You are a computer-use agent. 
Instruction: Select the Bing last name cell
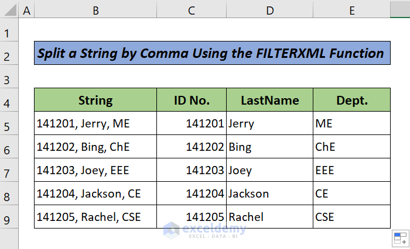[269, 147]
